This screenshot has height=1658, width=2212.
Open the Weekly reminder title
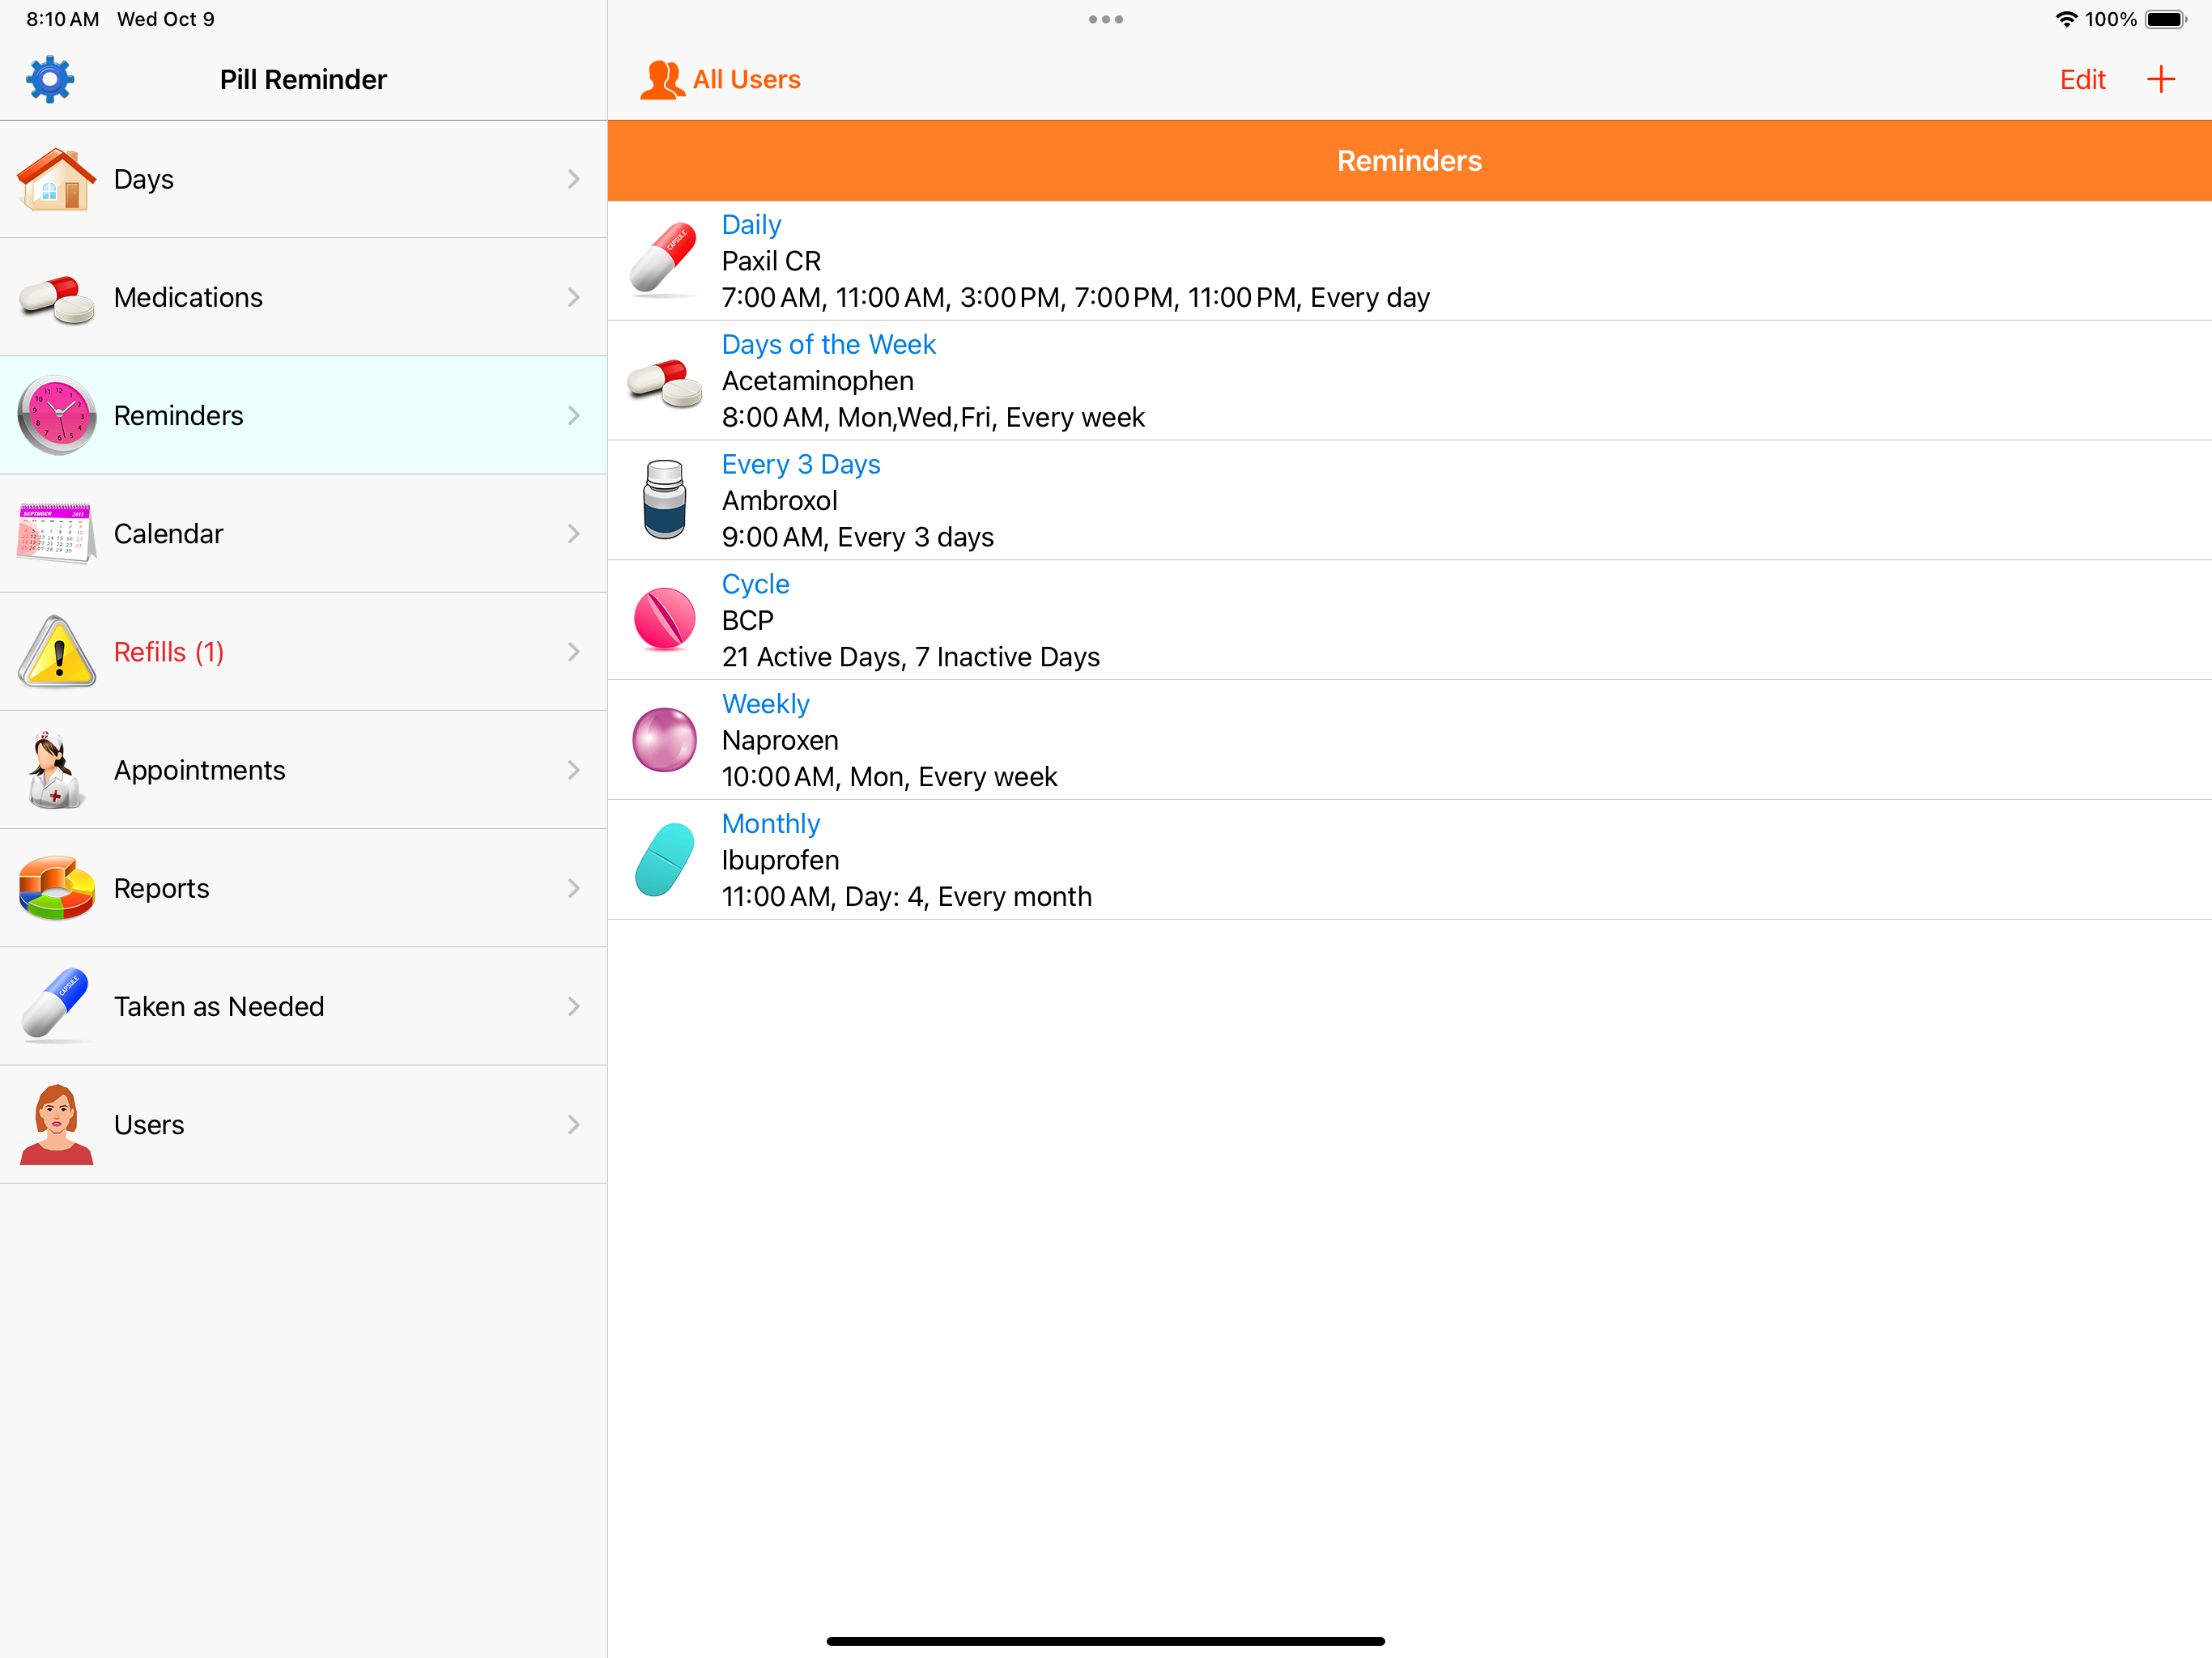[x=765, y=704]
